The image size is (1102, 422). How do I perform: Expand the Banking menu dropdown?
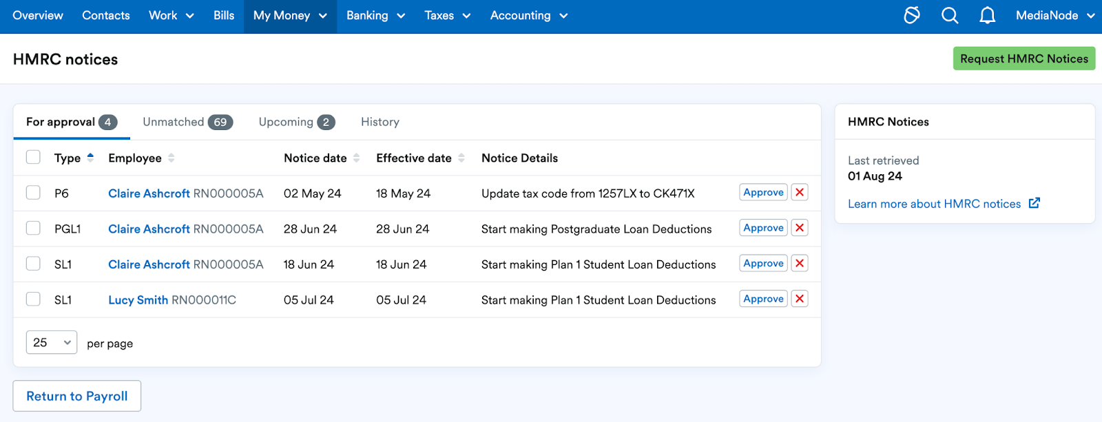(x=375, y=15)
